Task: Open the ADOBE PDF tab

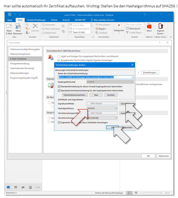Action: pyautogui.click(x=80, y=20)
